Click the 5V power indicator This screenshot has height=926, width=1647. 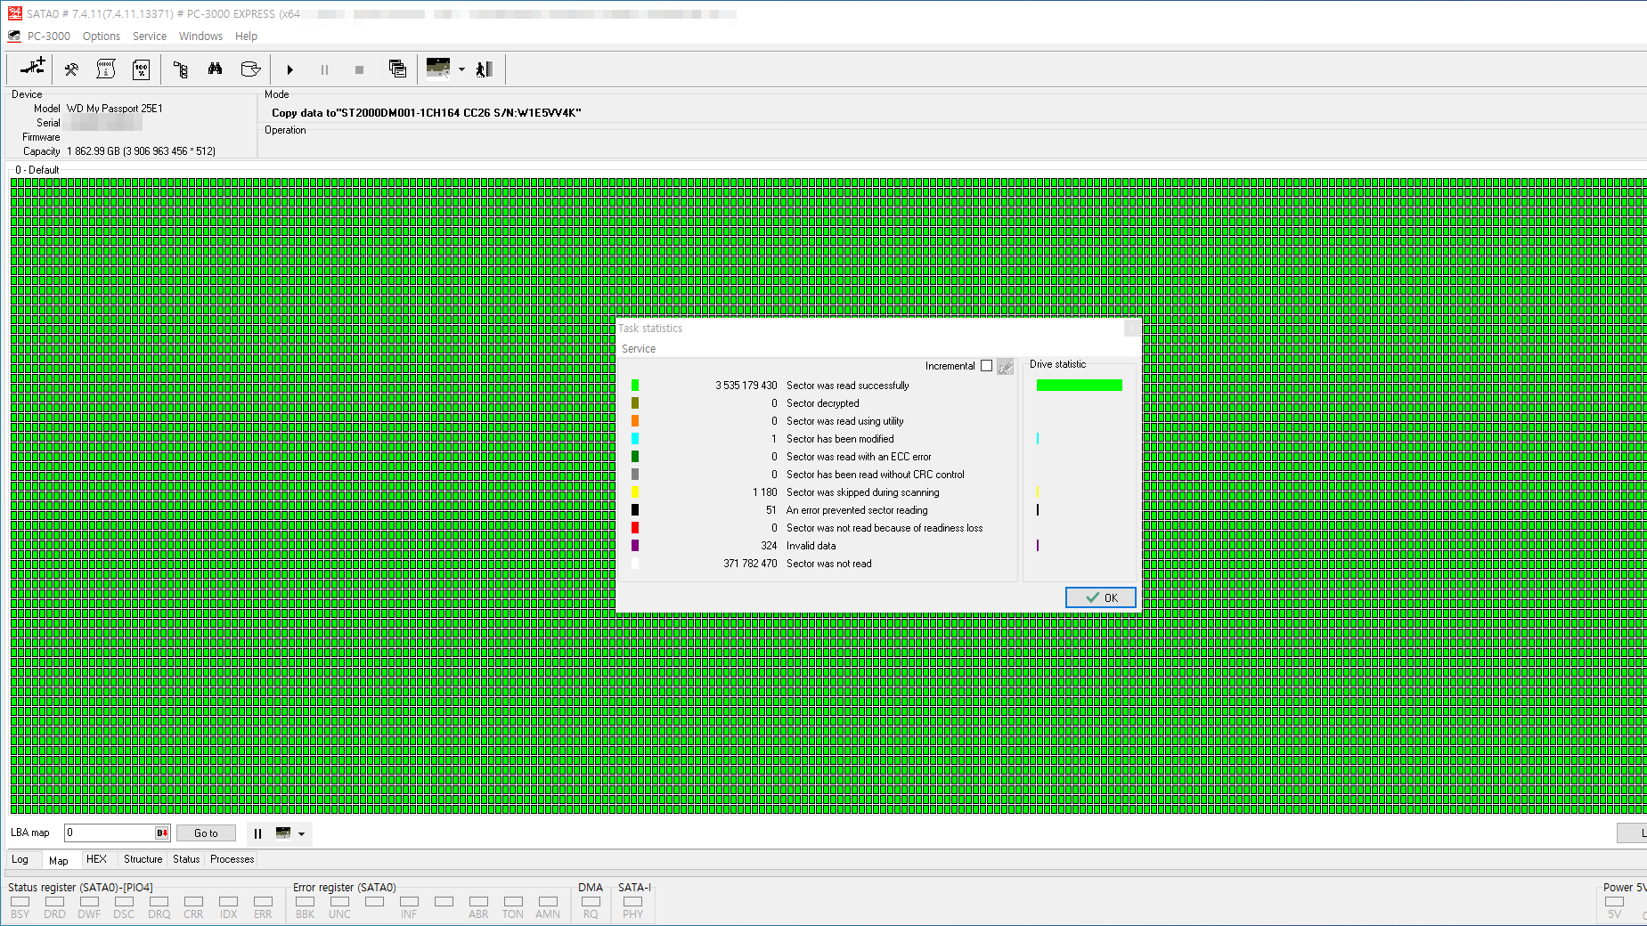[x=1614, y=902]
